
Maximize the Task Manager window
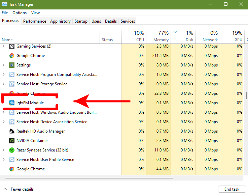pyautogui.click(x=226, y=4)
